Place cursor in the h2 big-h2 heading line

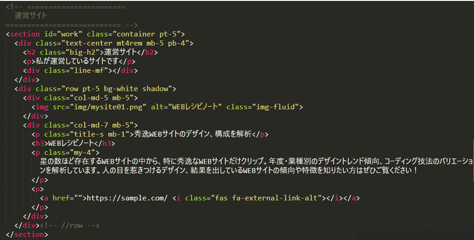(x=90, y=52)
